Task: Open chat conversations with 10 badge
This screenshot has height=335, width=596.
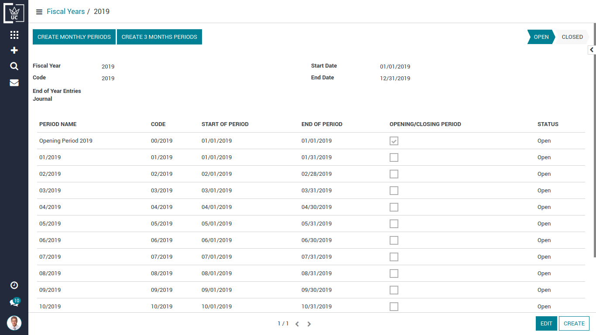Action: 14,302
